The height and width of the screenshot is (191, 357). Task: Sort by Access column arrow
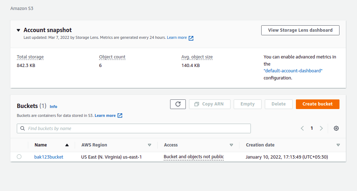point(231,145)
